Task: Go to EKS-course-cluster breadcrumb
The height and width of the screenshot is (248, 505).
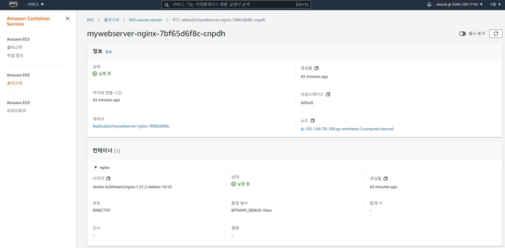Action: [146, 20]
